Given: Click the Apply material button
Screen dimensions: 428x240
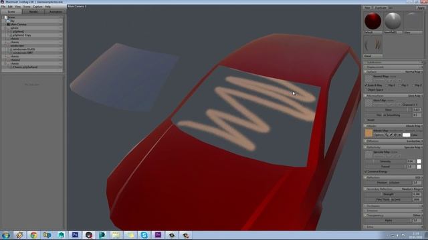Looking at the screenshot, I should tap(421, 8).
